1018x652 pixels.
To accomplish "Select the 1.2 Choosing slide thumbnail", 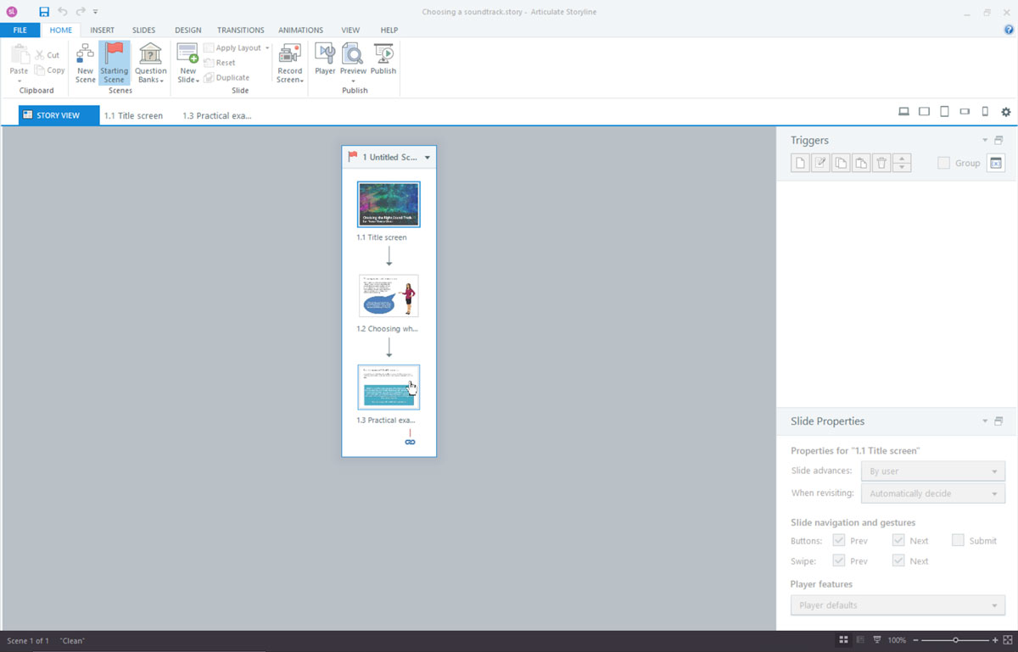I will tap(389, 296).
